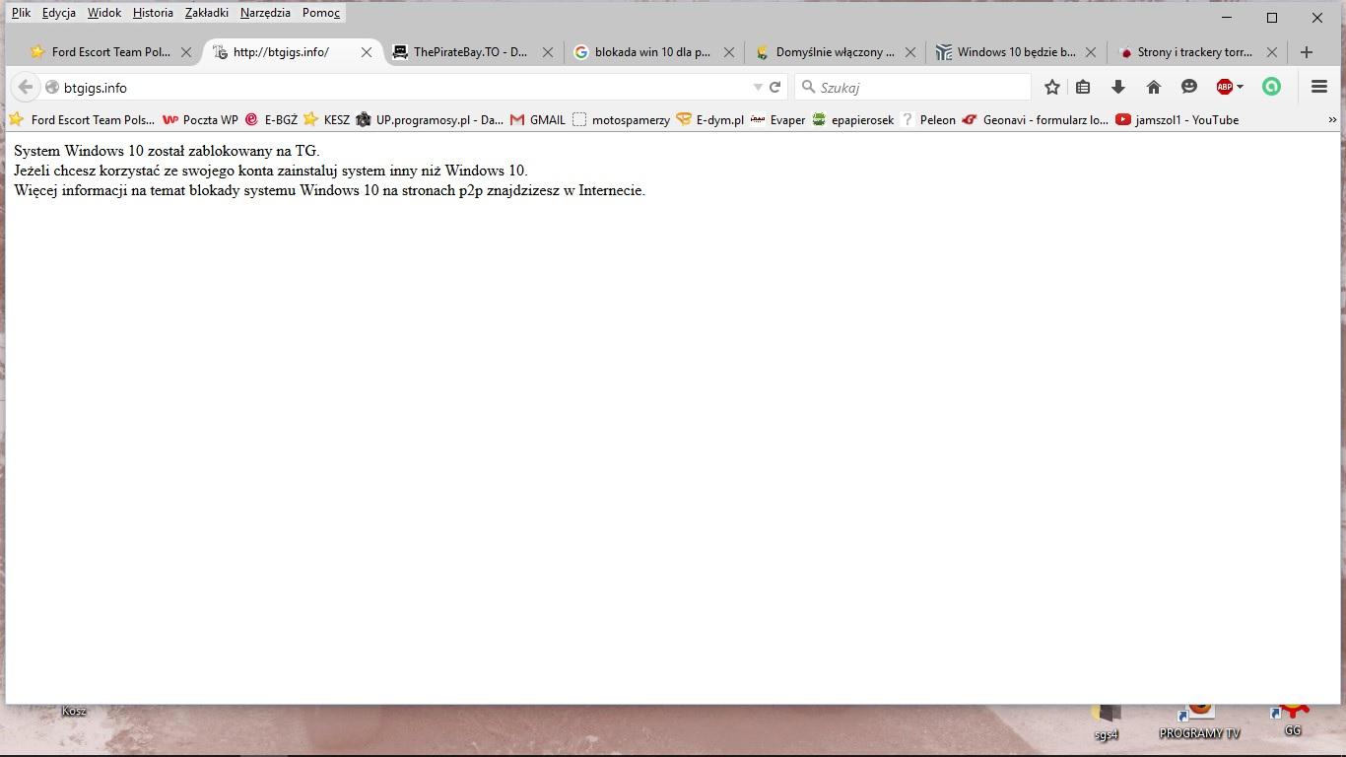Open the jamszol1 - YouTube bookmark

(1178, 120)
